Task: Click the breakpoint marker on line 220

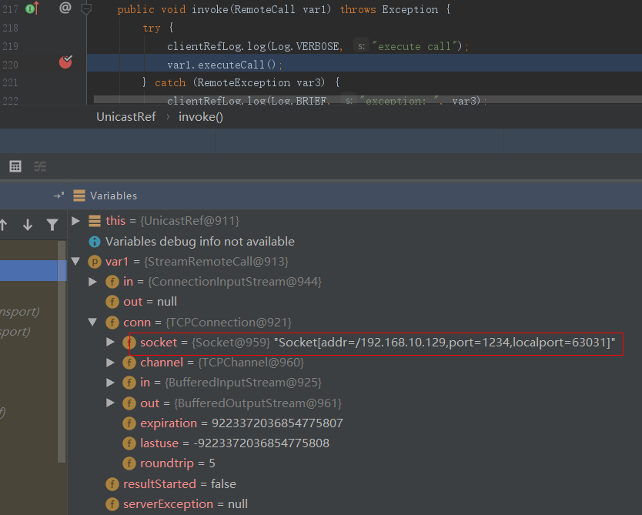Action: [x=65, y=62]
